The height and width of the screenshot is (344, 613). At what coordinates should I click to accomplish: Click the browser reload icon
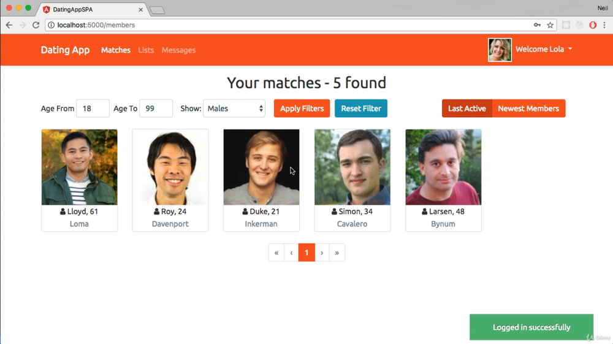tap(36, 25)
